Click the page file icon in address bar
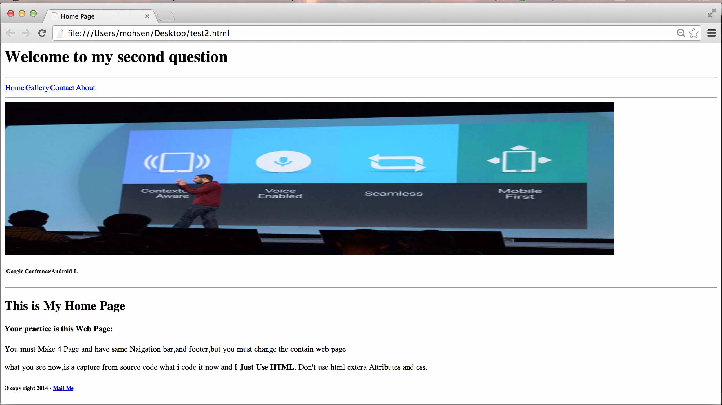 60,33
